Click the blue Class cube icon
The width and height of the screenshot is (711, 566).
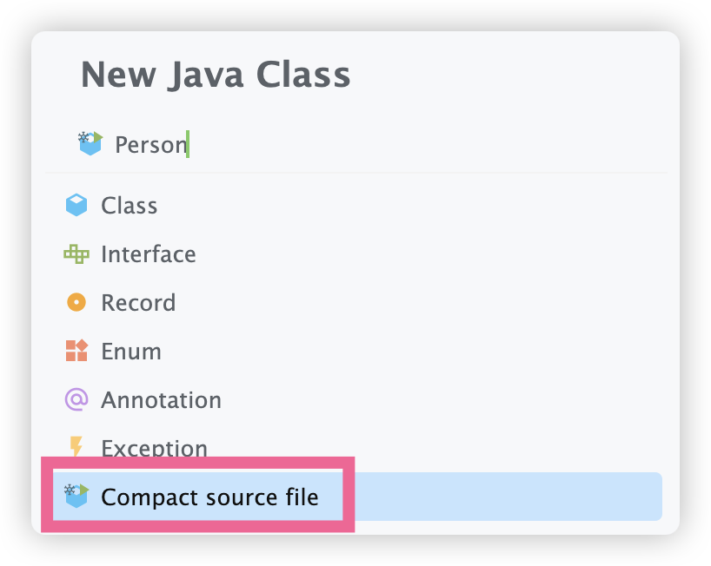pos(76,206)
